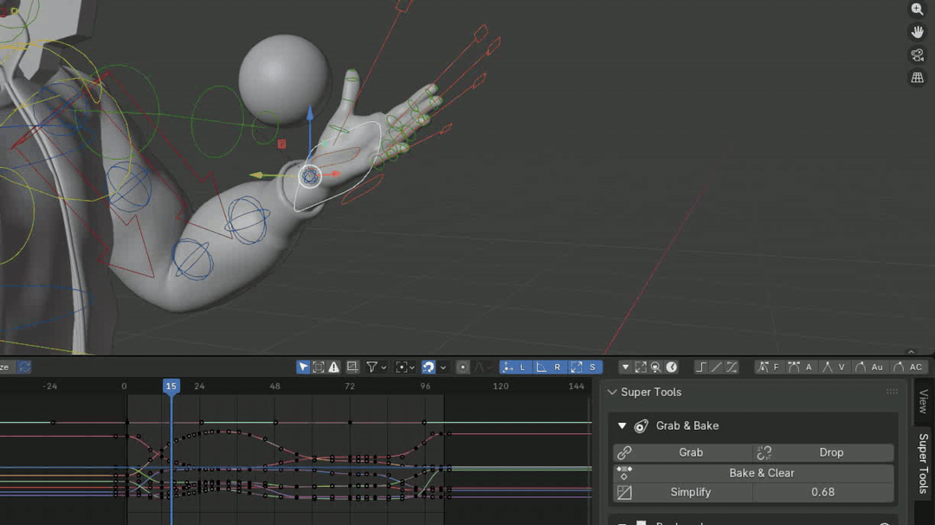
Task: Click the Grab button
Action: coord(683,452)
